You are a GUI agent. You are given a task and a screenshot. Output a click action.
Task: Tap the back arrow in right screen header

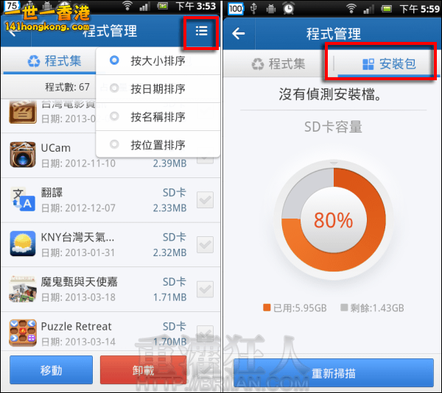[239, 34]
